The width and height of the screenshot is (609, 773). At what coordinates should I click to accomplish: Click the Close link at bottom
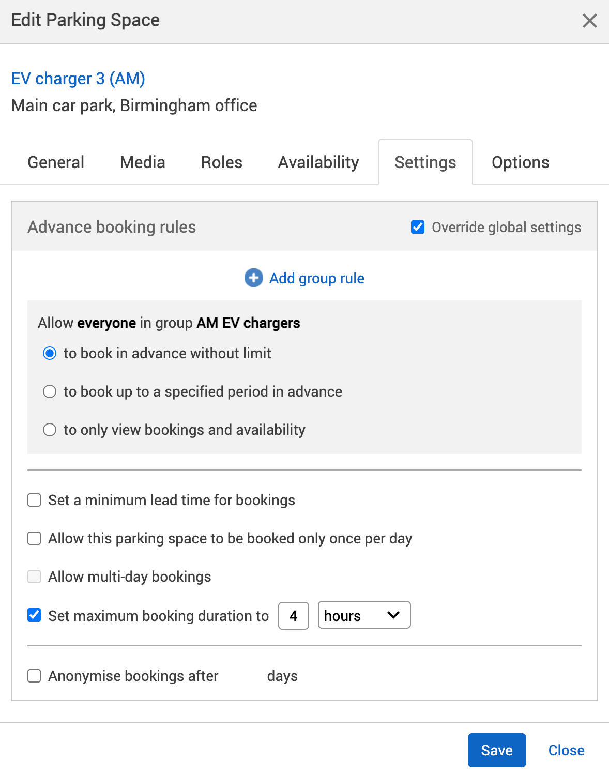566,750
